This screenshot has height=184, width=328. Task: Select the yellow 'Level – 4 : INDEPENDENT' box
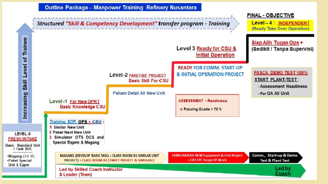coord(280,26)
